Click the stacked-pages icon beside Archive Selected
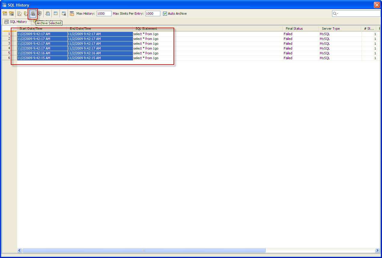The width and height of the screenshot is (382, 258). click(26, 14)
